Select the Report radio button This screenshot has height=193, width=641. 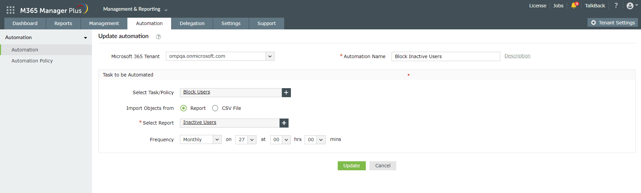click(184, 108)
